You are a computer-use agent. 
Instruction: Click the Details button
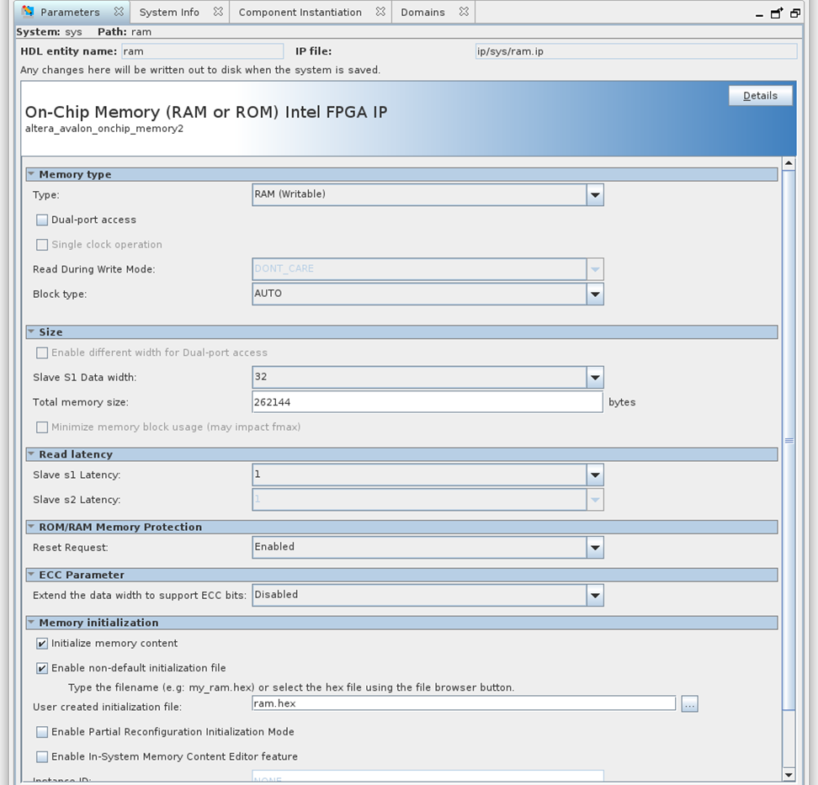[x=760, y=95]
